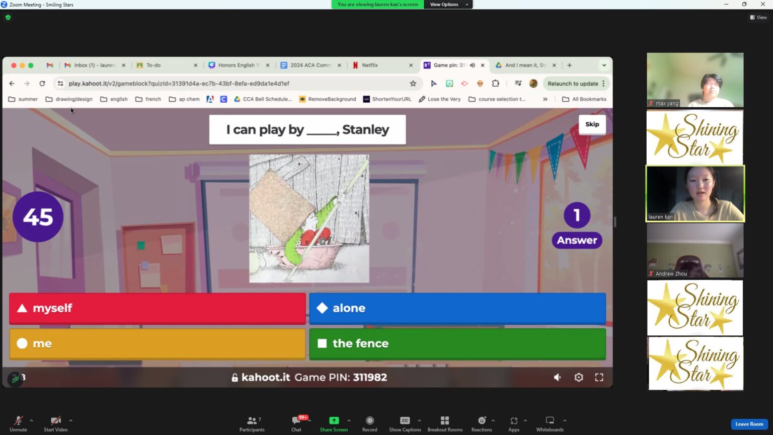Open the CCA Bell Schedule bookmark
The image size is (773, 435).
[263, 99]
